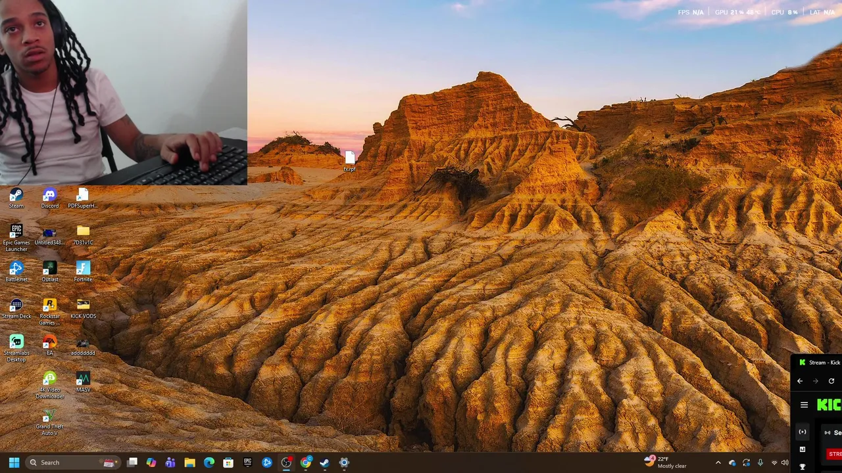Open Task View from the taskbar

click(132, 462)
